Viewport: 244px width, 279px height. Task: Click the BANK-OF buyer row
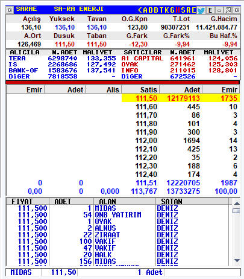[x=62, y=71]
